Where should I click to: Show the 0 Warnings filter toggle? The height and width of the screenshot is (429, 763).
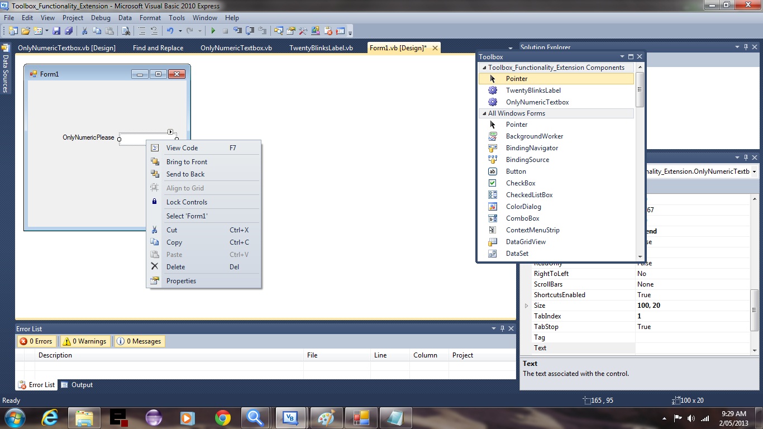(x=85, y=341)
